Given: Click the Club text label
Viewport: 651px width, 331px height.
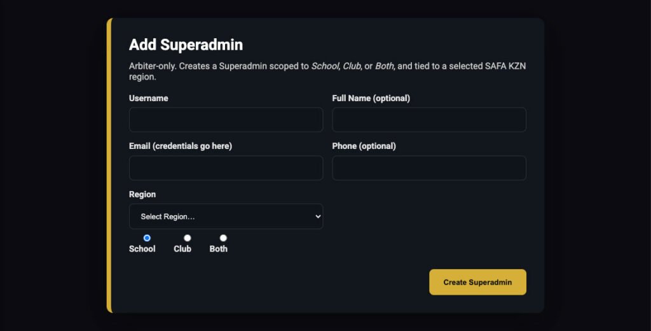Looking at the screenshot, I should [182, 249].
